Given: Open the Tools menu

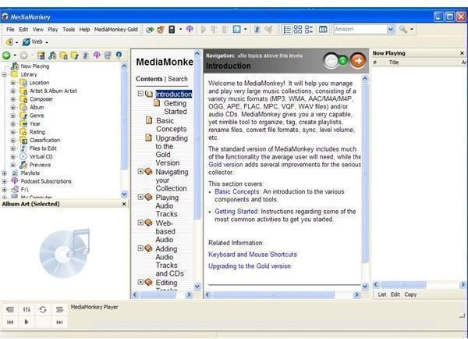Looking at the screenshot, I should click(69, 30).
